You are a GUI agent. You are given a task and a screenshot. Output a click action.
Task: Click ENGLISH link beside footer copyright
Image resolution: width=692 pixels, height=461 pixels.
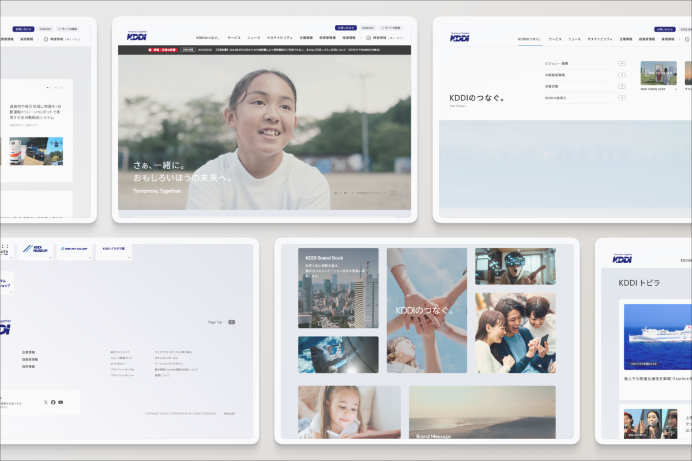tap(230, 414)
